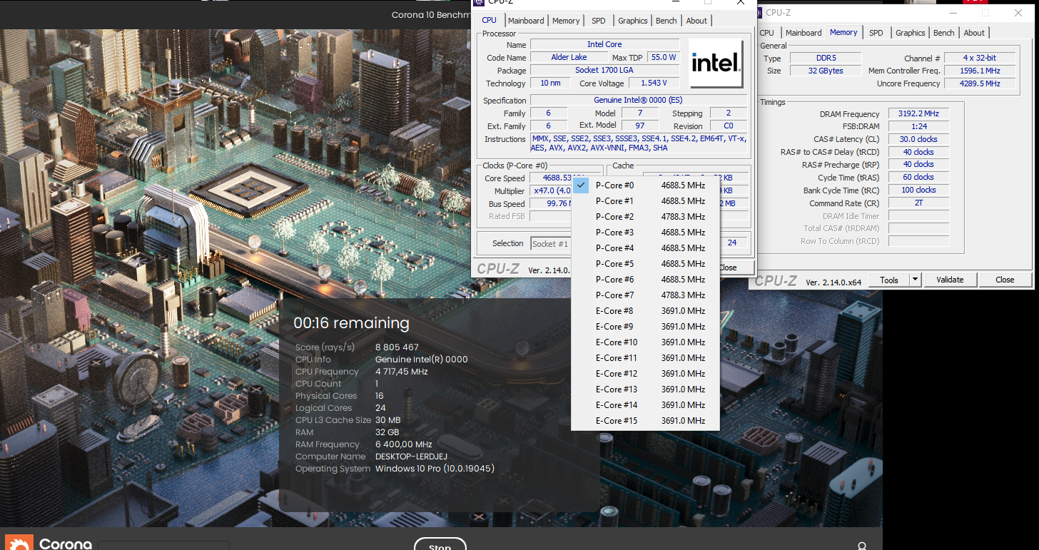Select E-Core #8 in the core menu
Screen dimensions: 1039x550
(x=645, y=311)
